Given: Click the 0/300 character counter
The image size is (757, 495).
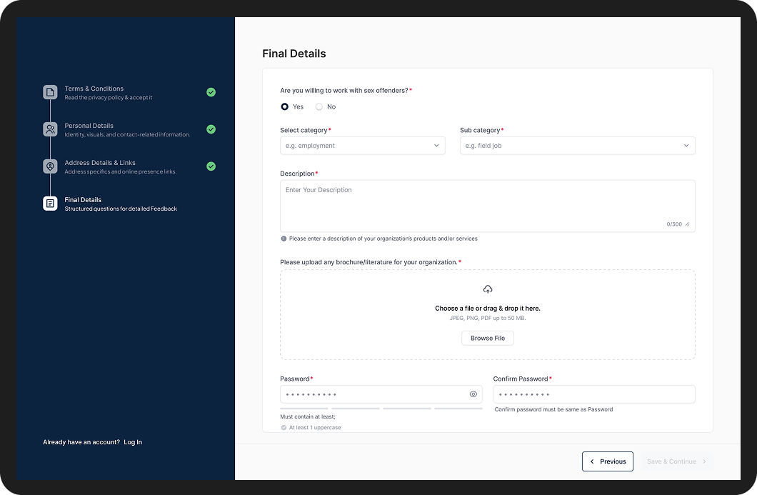Looking at the screenshot, I should (x=674, y=224).
